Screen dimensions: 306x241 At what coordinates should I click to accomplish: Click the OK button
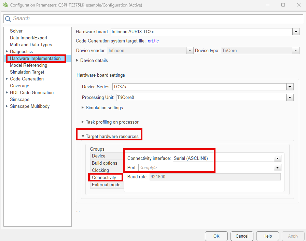pos(216,236)
